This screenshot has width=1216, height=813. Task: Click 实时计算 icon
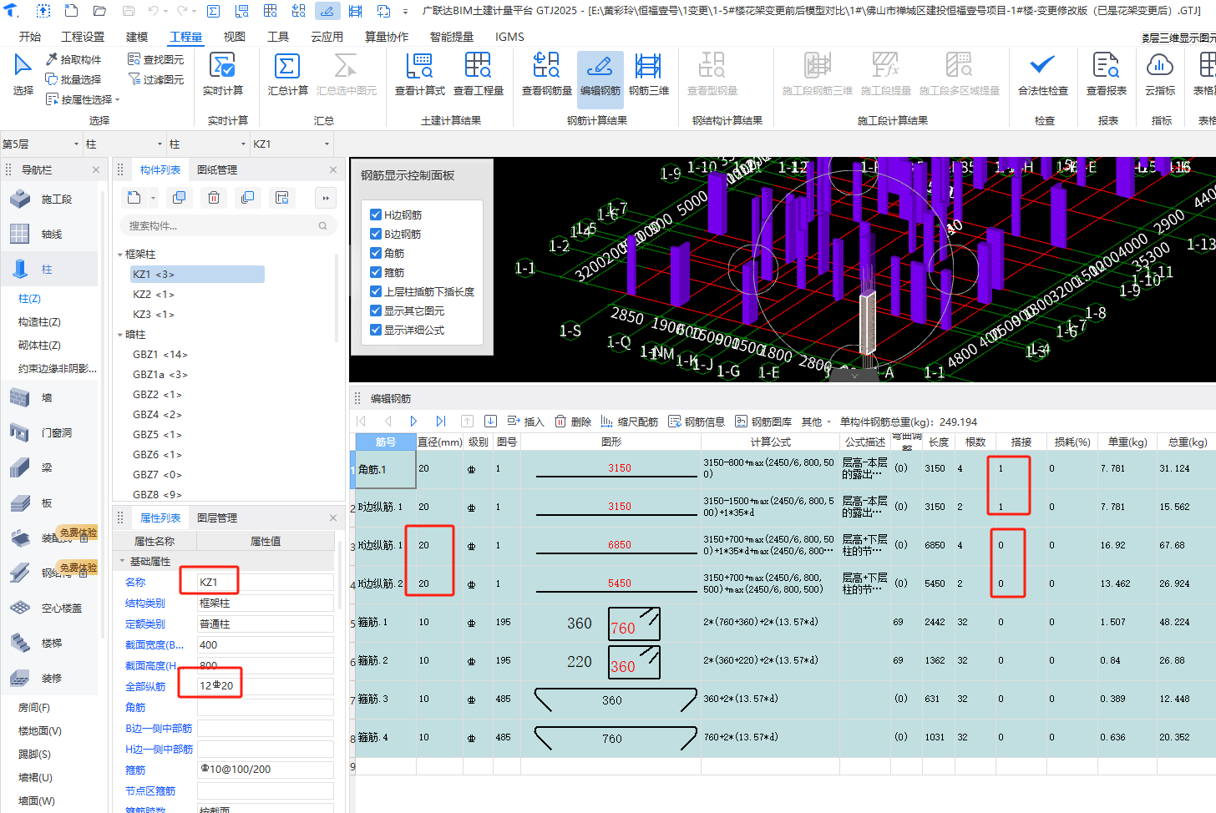[223, 67]
